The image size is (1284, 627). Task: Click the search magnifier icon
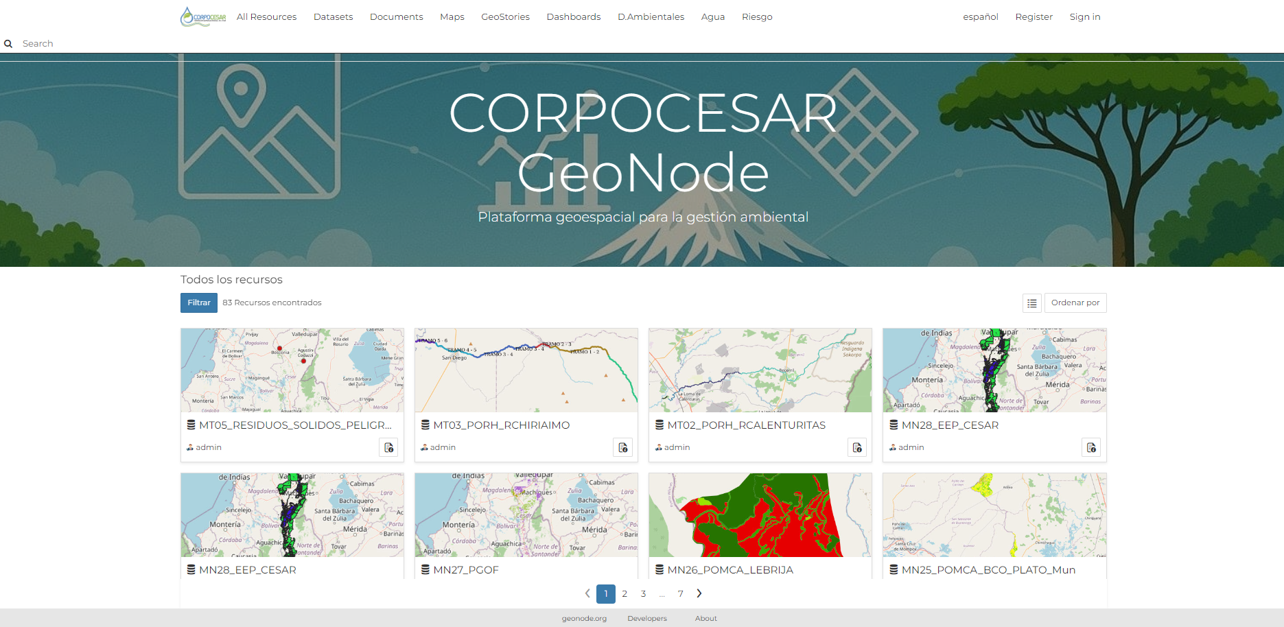pos(8,44)
